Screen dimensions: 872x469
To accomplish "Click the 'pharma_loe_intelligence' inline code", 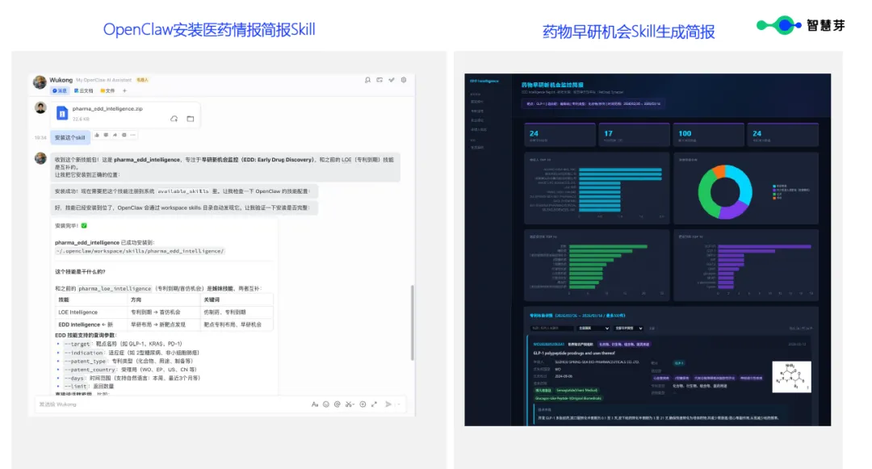I will tap(115, 289).
